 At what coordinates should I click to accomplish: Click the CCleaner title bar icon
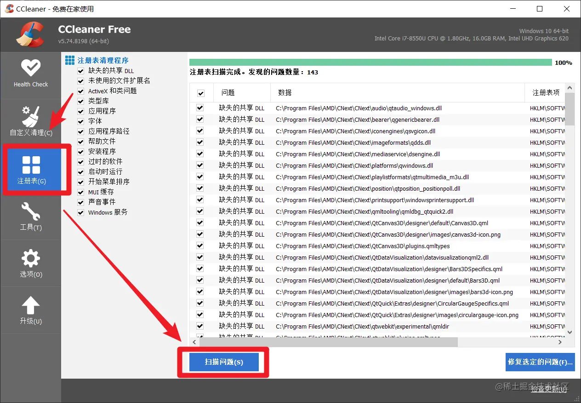click(x=9, y=9)
